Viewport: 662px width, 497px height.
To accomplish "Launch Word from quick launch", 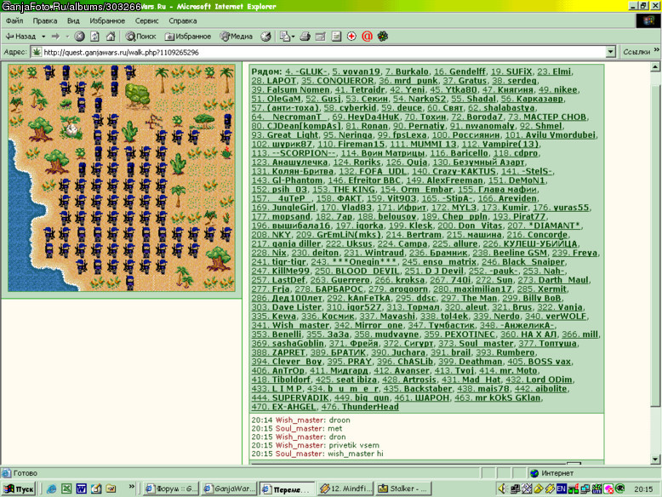I will [x=81, y=489].
